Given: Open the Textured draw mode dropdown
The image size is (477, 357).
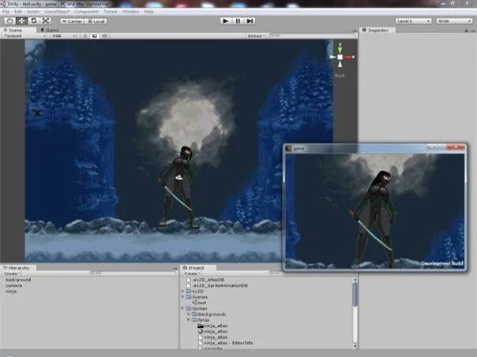Looking at the screenshot, I should tap(24, 35).
